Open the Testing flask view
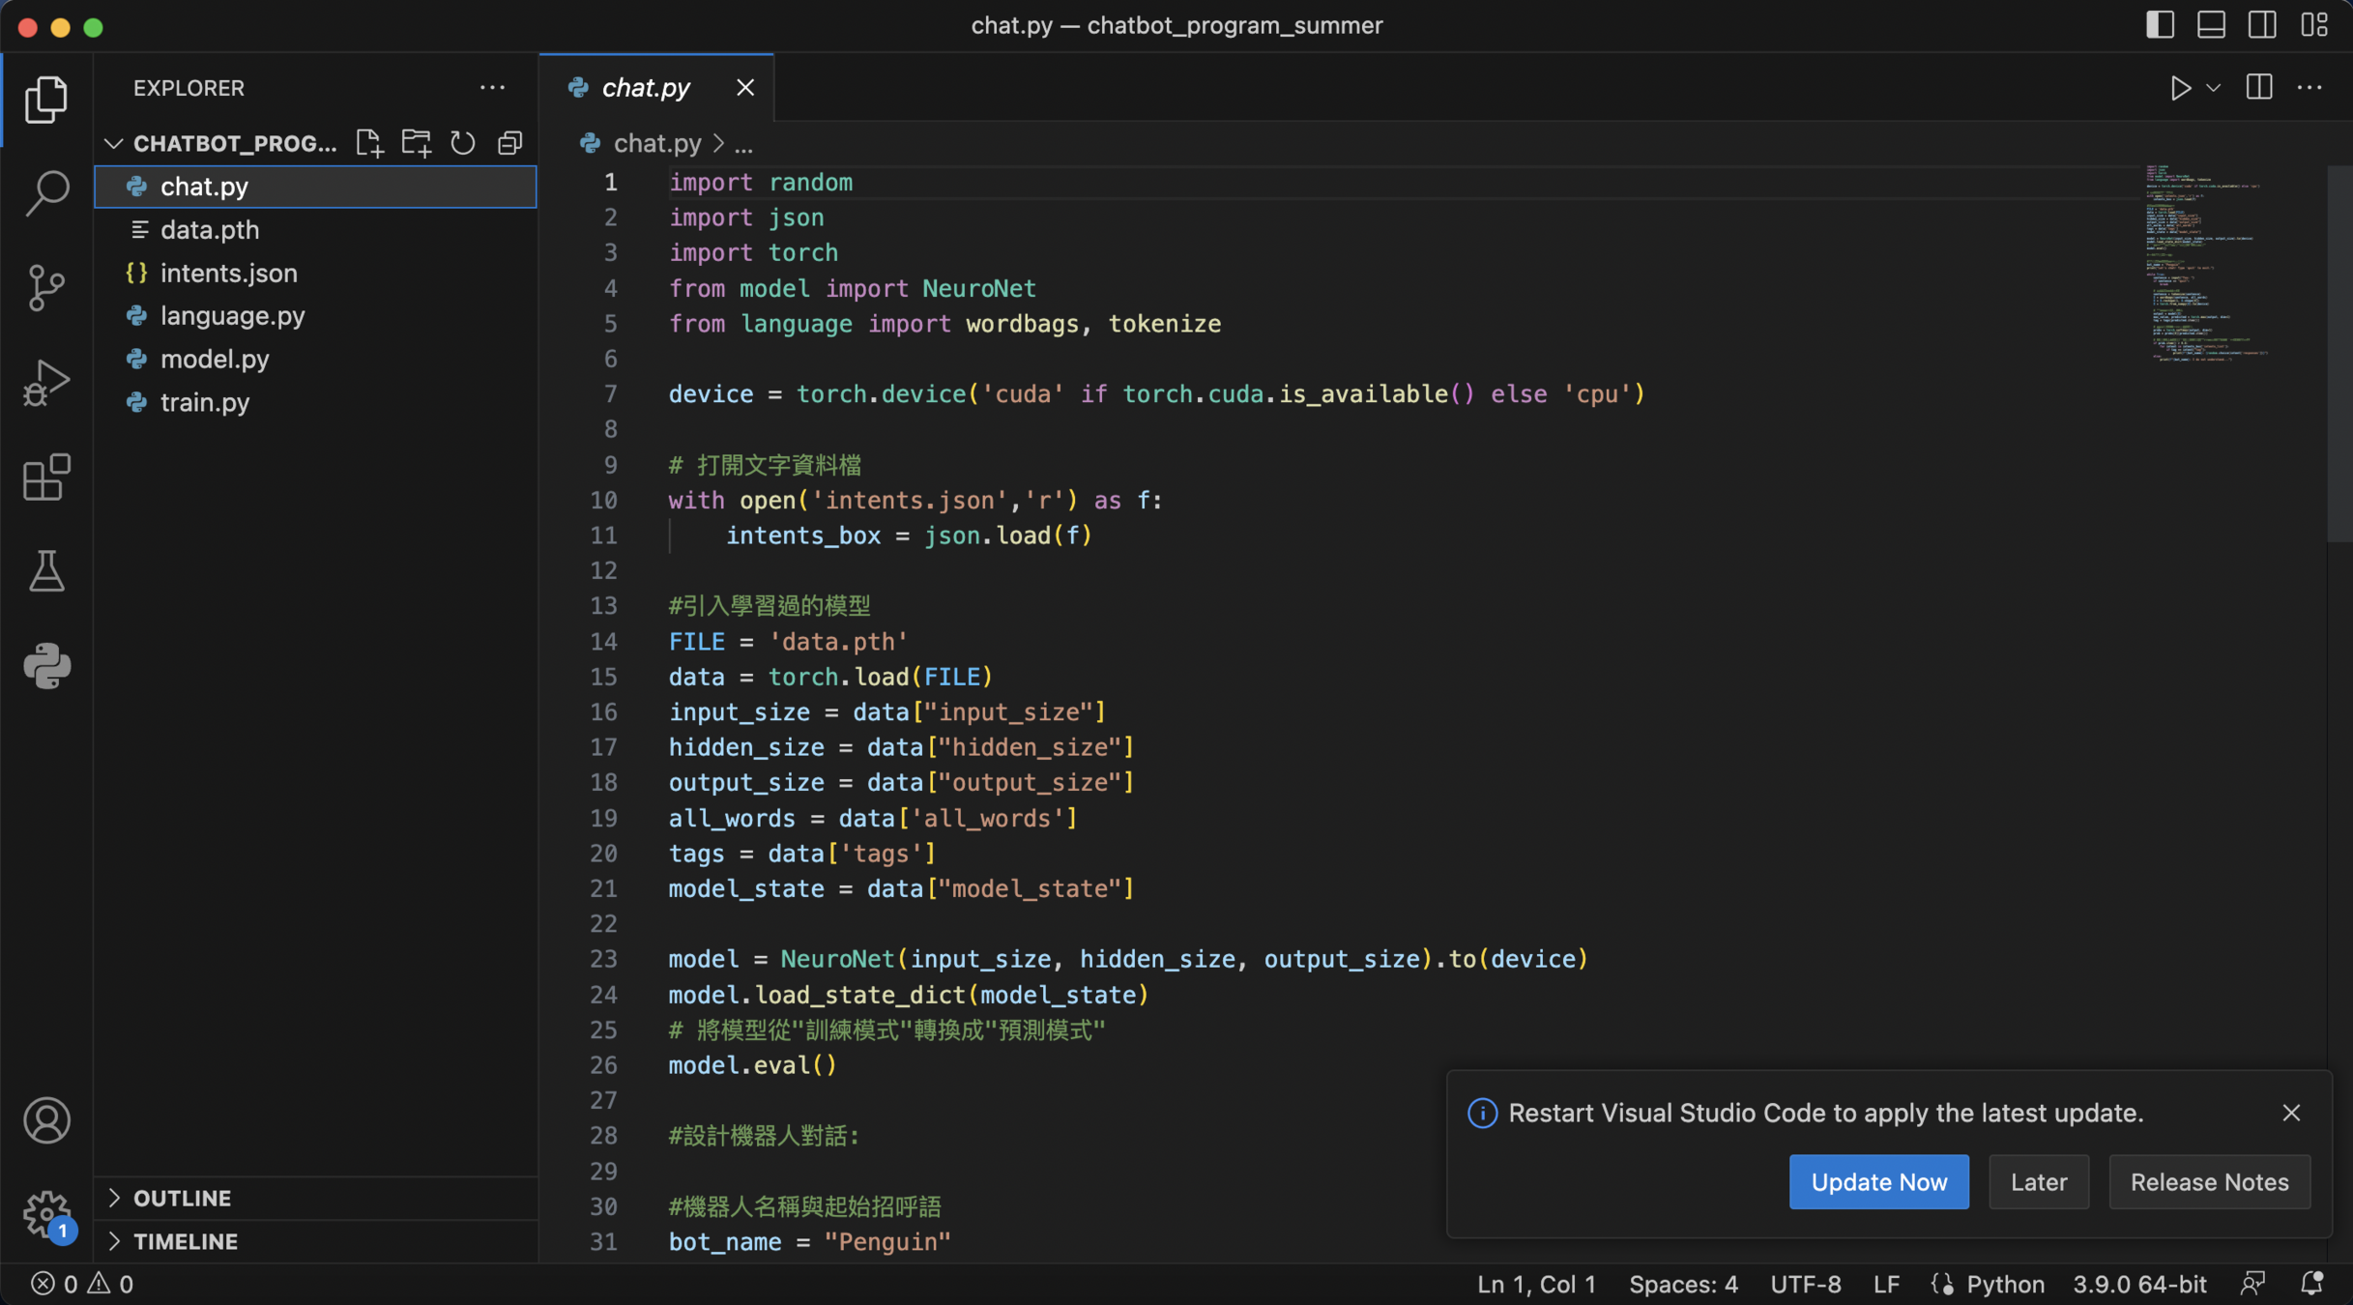The image size is (2353, 1305). pyautogui.click(x=46, y=571)
